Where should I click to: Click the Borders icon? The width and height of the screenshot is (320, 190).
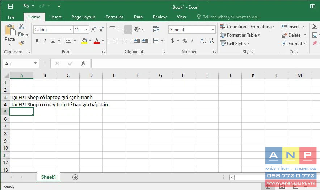[x=68, y=41]
